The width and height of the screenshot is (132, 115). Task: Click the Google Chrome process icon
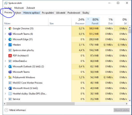10,29
